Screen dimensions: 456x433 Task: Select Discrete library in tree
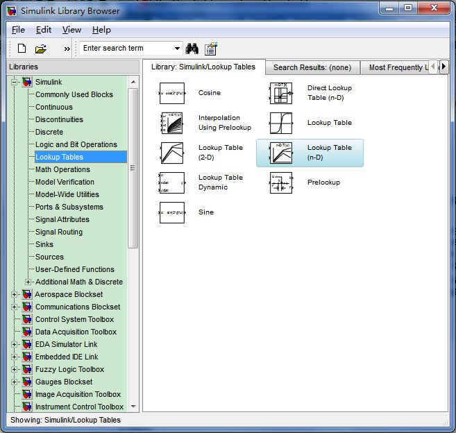coord(49,132)
